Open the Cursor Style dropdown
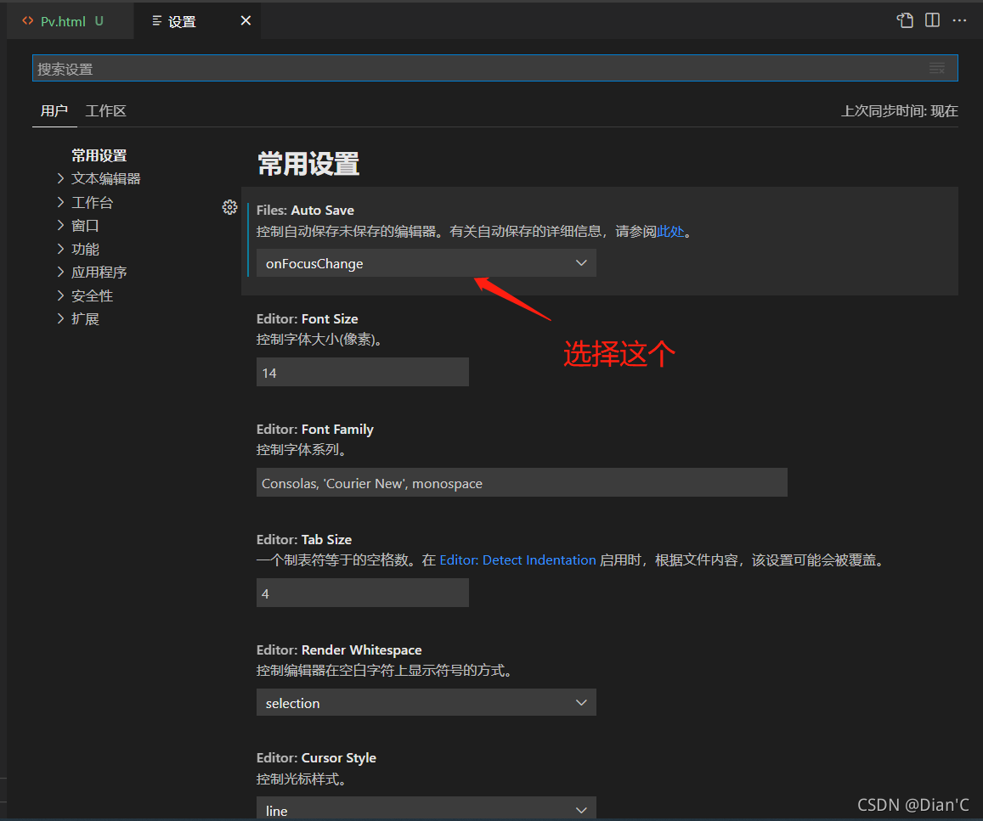The image size is (983, 821). [427, 809]
